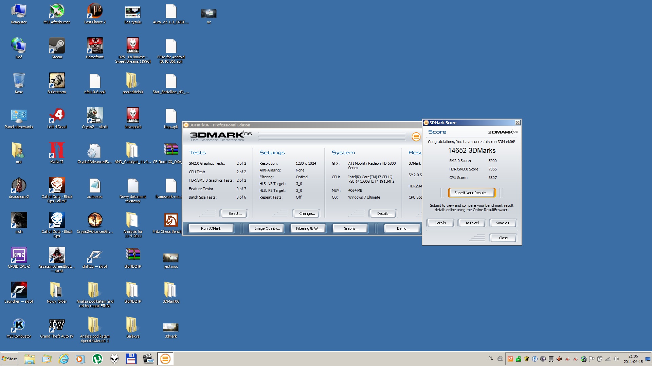The height and width of the screenshot is (366, 652).
Task: Select the Grand Theft Auto IV icon
Action: tap(57, 328)
